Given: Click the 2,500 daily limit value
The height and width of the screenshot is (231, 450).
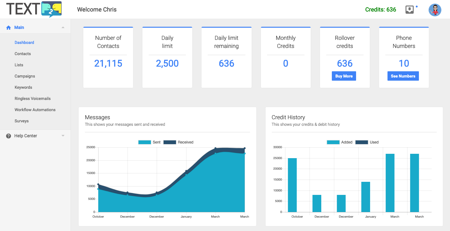Looking at the screenshot, I should pyautogui.click(x=167, y=64).
